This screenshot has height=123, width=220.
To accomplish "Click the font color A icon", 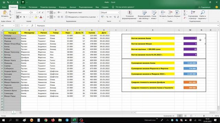I will point(41,17).
